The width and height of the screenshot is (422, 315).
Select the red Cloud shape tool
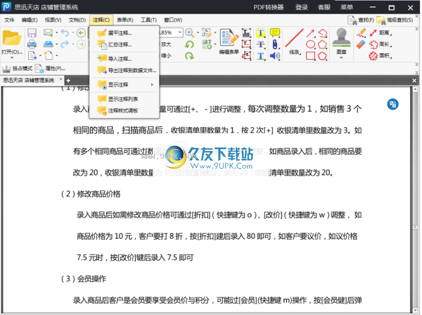(323, 56)
